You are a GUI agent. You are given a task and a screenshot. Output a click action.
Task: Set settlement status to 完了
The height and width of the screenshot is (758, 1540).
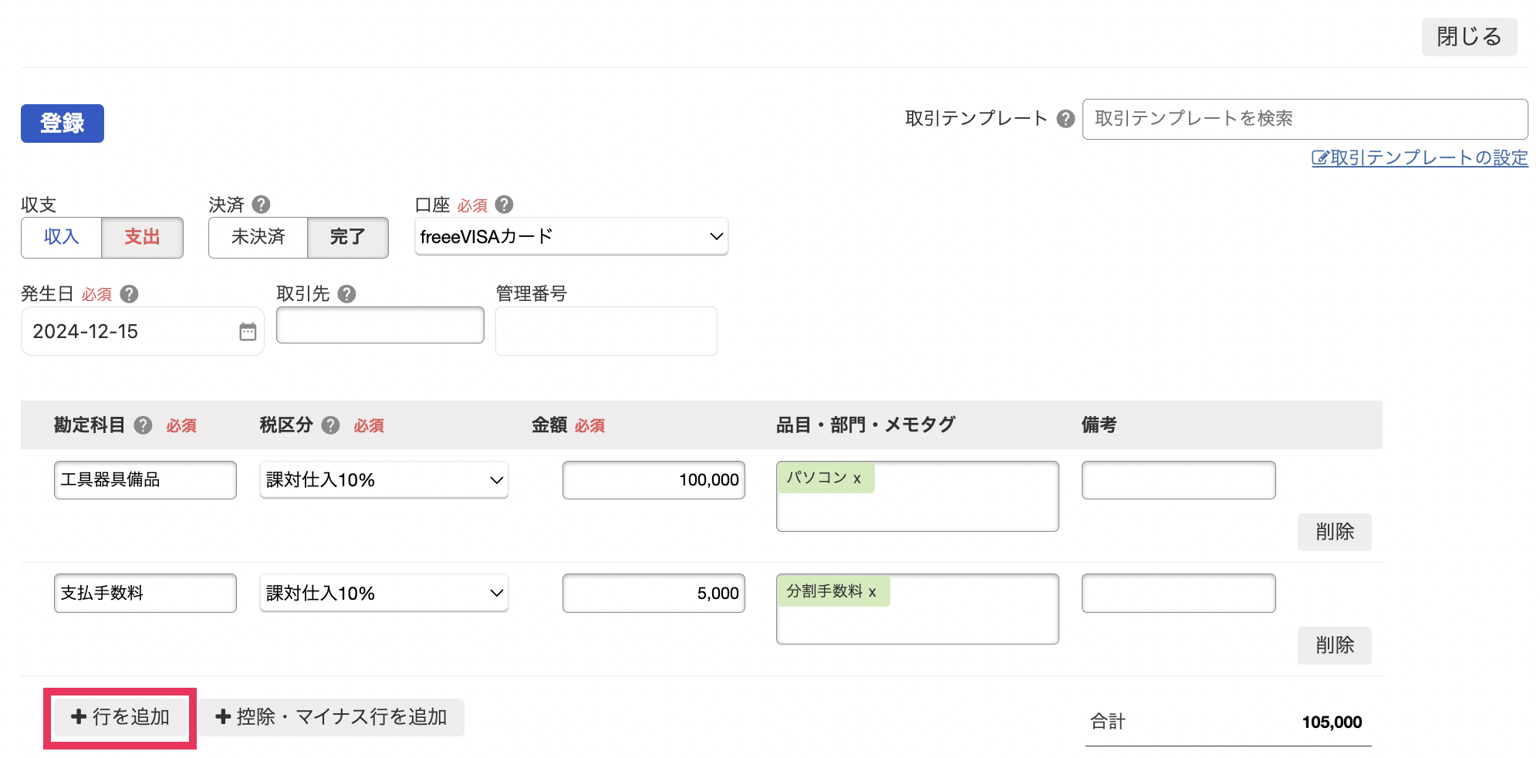(348, 237)
